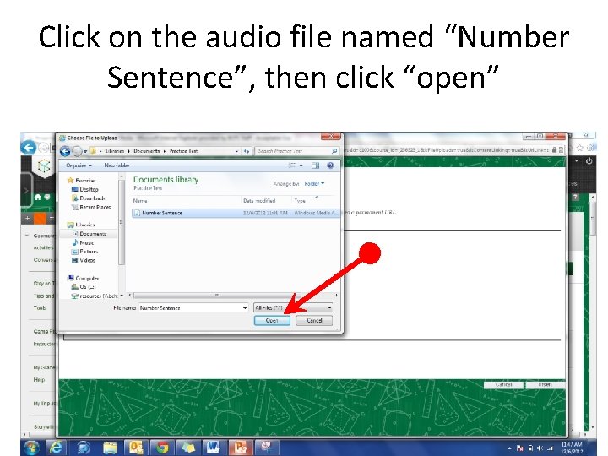This screenshot has height=456, width=608.
Task: Sort by the Type column header
Action: point(300,201)
